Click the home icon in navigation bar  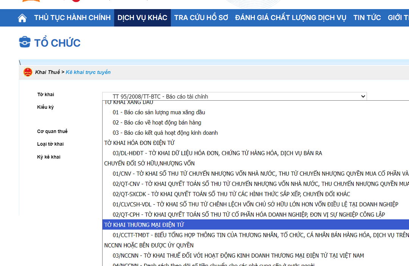tap(22, 18)
